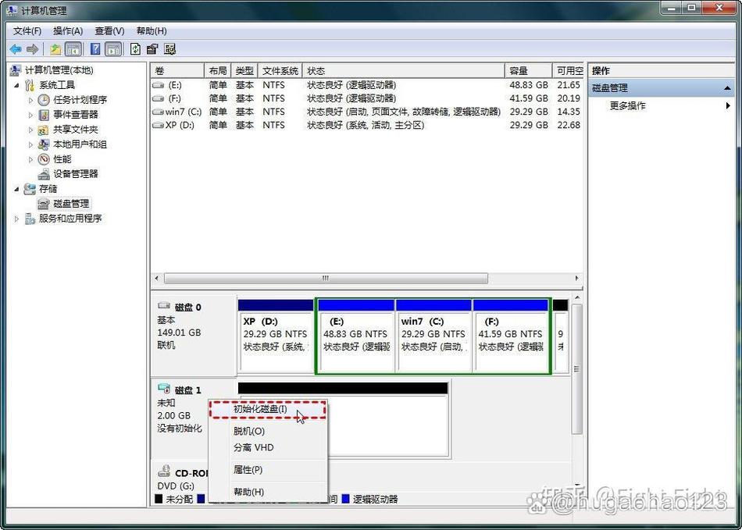The height and width of the screenshot is (530, 742).
Task: Click the volume list scroll right arrow
Action: [576, 279]
